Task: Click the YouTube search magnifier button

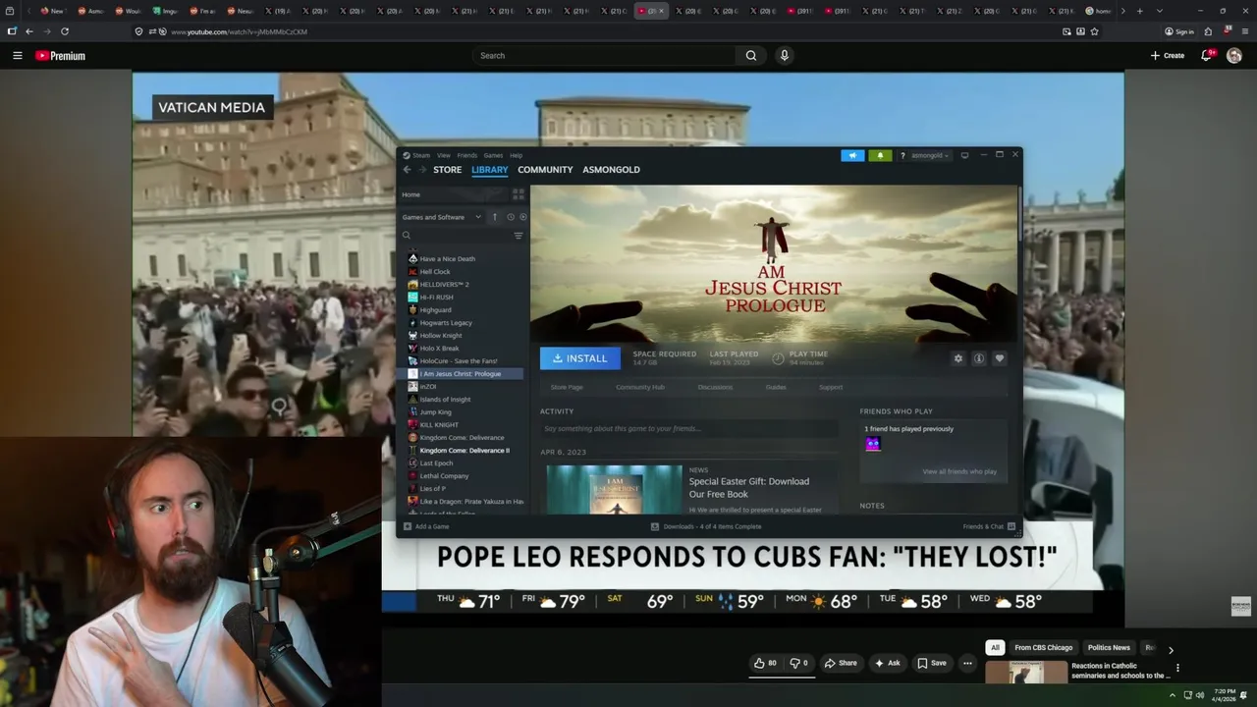Action: tap(751, 56)
